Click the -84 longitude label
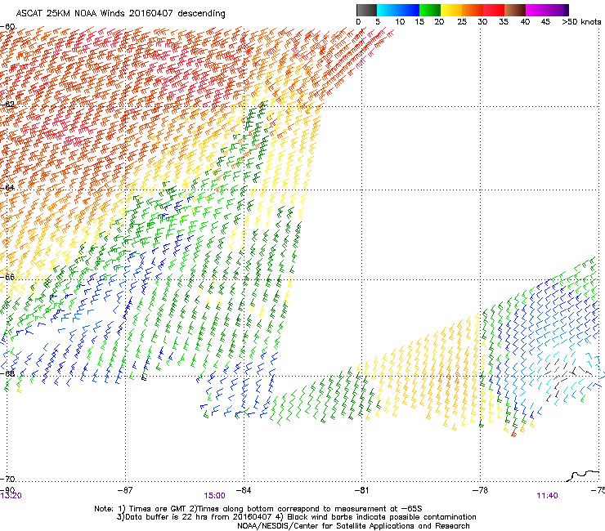Viewport: 605px width, 531px height. 244,490
